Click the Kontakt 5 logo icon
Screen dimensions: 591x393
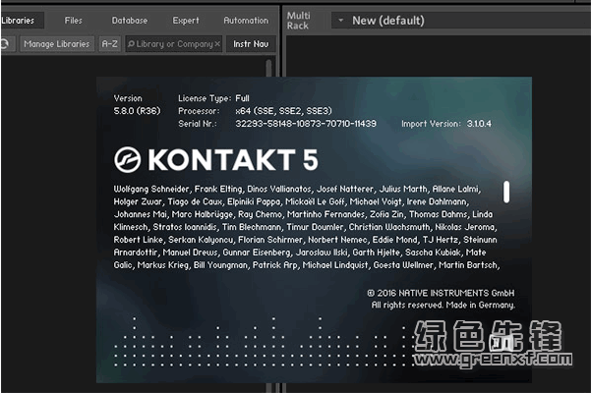click(128, 159)
